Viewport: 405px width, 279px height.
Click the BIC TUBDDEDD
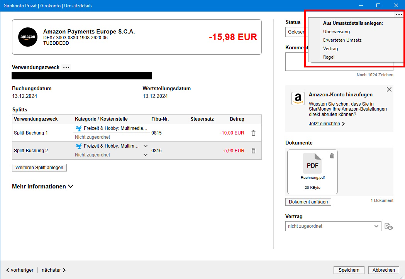tap(56, 43)
